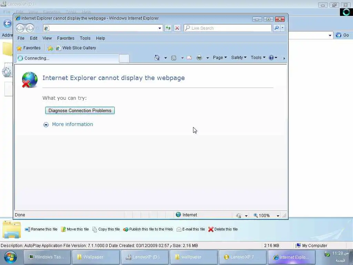Click the RSS Feeds icon

174,58
